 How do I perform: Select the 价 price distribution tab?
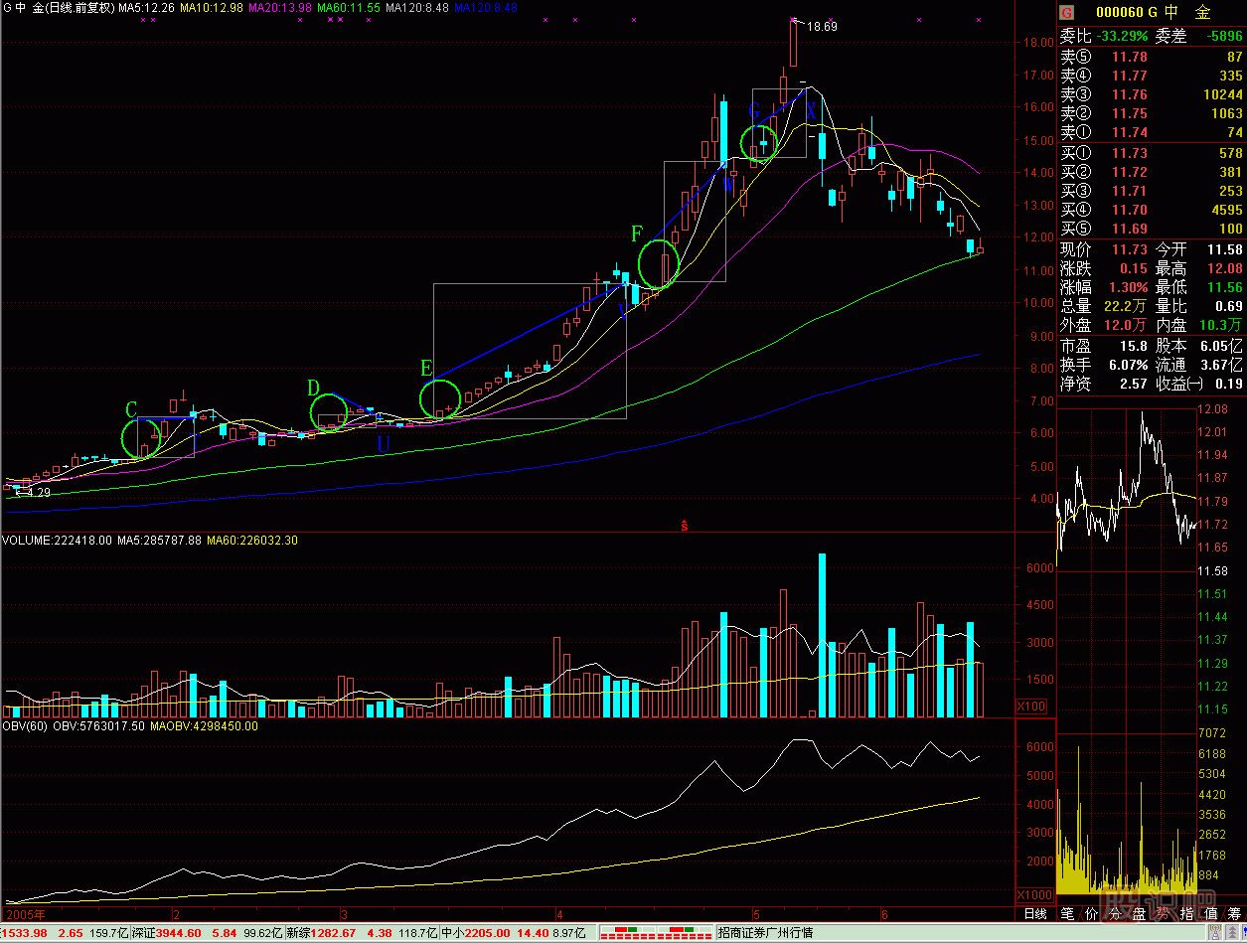[1091, 914]
